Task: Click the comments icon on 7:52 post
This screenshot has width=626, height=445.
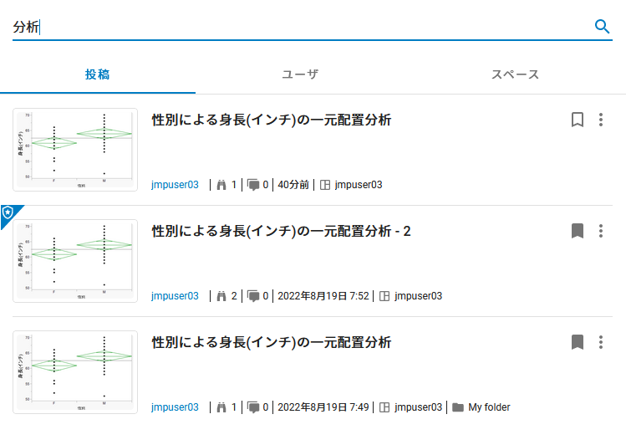Action: [x=253, y=296]
